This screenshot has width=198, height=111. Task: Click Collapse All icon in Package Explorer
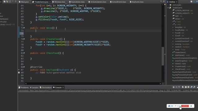point(4,2)
